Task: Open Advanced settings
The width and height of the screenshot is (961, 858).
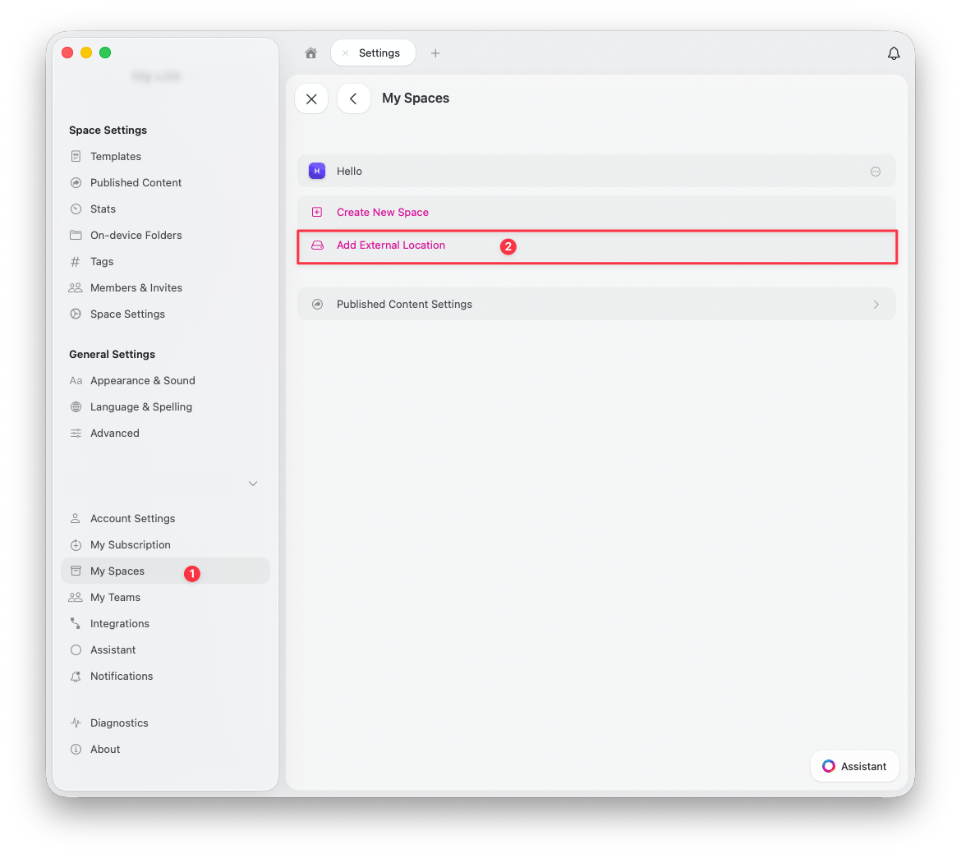Action: pyautogui.click(x=115, y=434)
